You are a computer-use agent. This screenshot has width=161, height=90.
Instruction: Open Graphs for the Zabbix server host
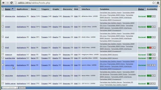point(55,83)
